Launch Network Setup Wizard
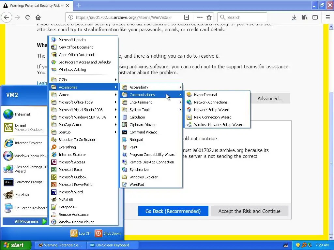 pyautogui.click(x=217, y=110)
